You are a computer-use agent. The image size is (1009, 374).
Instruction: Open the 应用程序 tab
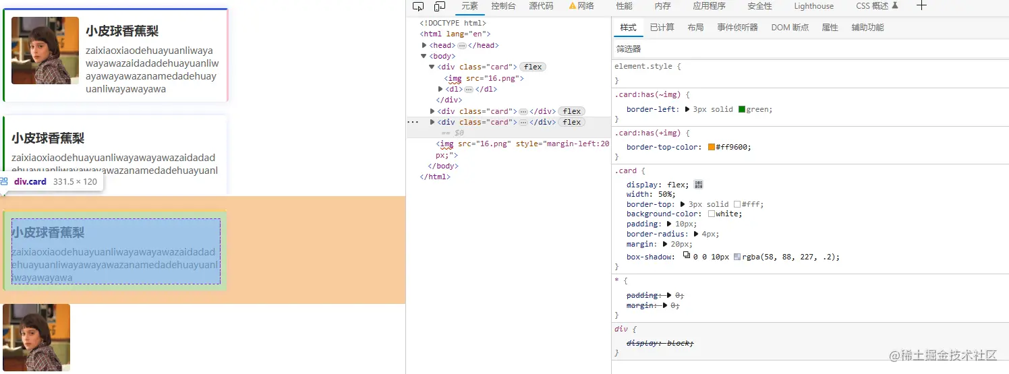point(709,6)
